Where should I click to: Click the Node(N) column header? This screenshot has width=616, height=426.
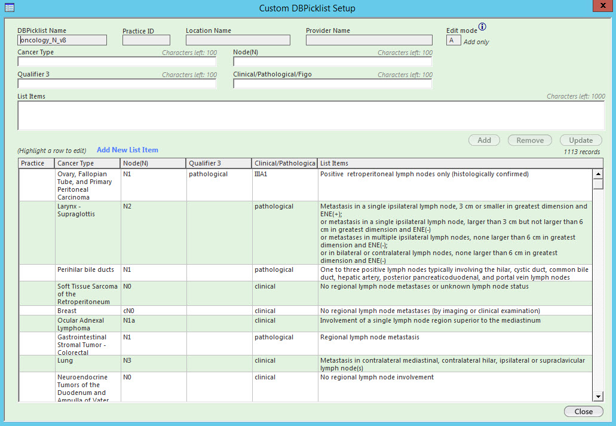[x=153, y=163]
